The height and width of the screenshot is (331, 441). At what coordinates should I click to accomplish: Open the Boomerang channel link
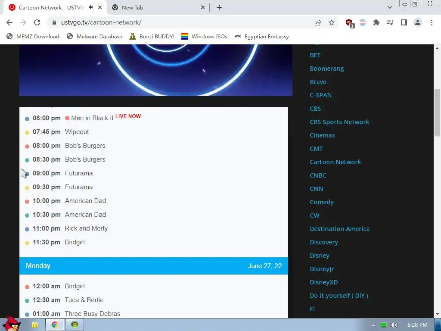[326, 69]
